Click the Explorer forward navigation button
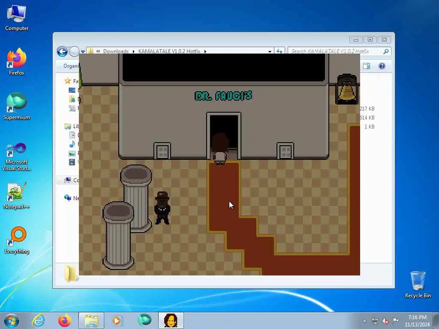The height and width of the screenshot is (329, 439). coord(74,52)
